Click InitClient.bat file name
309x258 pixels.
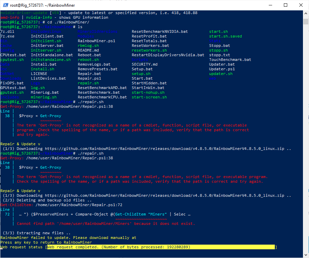point(47,36)
